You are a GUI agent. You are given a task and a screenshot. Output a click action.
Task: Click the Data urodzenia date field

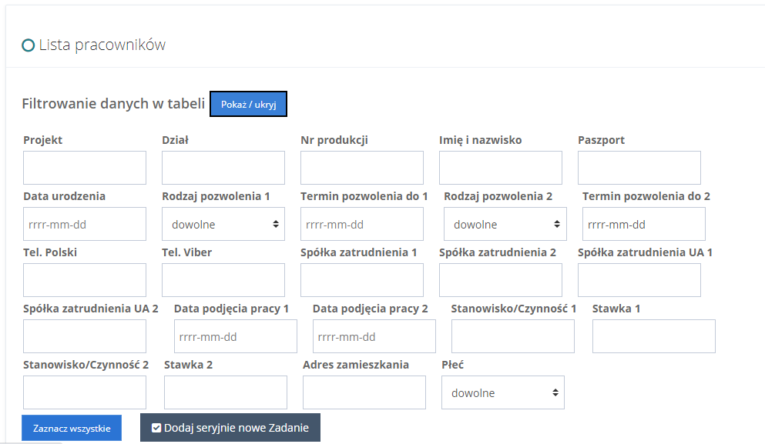85,224
